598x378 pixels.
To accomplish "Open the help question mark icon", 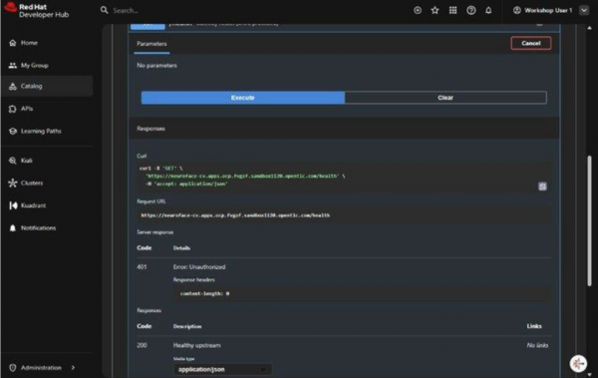I will [471, 10].
